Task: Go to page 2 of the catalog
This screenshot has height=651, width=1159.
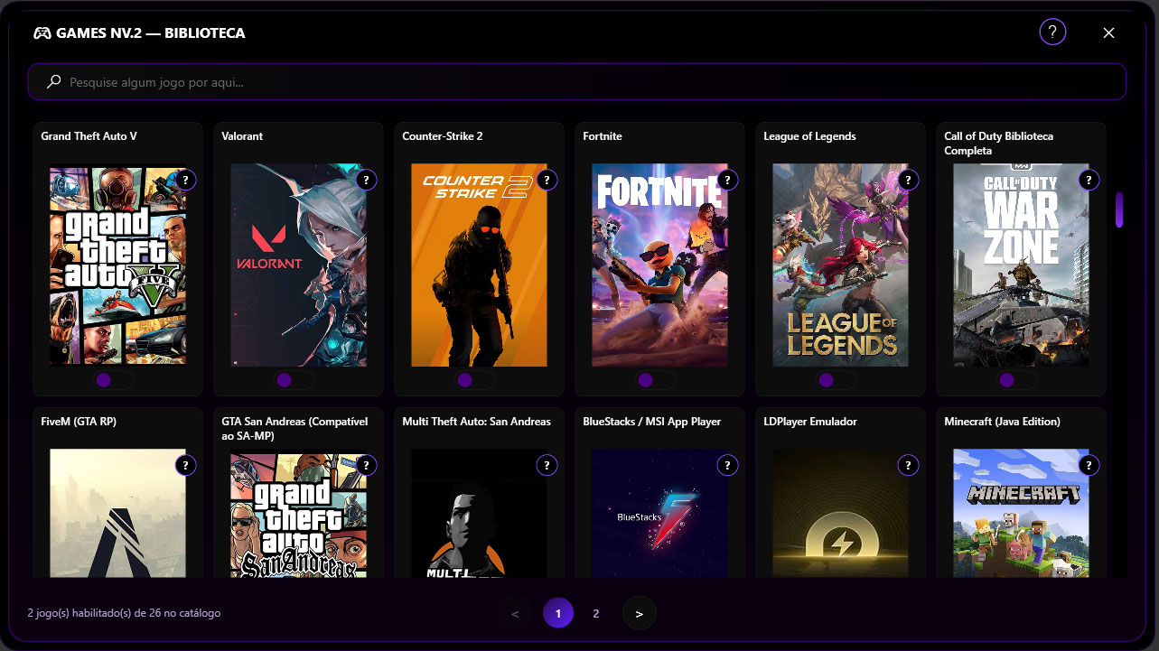Action: point(596,614)
